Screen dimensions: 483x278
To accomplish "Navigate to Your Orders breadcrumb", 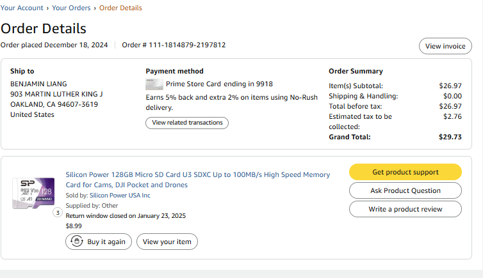I will (71, 8).
